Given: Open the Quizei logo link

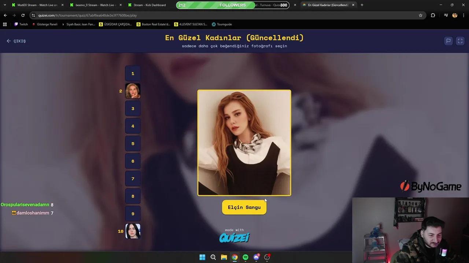Looking at the screenshot, I should point(234,238).
